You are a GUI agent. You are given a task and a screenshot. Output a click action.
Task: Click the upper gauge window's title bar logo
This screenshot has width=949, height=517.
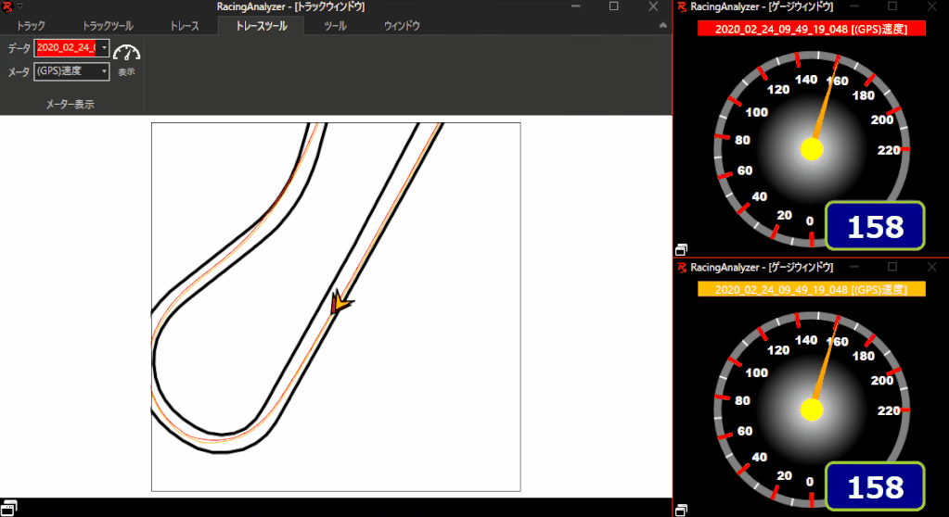pyautogui.click(x=682, y=6)
